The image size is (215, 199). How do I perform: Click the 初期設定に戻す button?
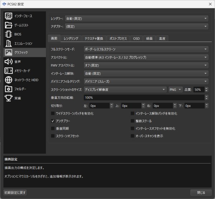[15, 193]
